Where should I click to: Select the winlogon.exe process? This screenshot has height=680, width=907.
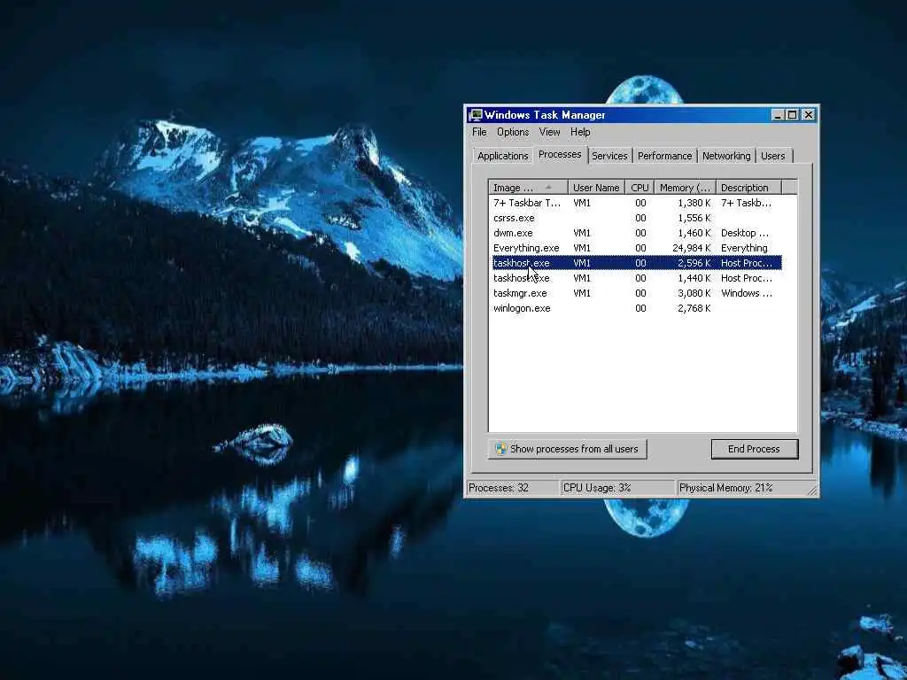click(637, 308)
